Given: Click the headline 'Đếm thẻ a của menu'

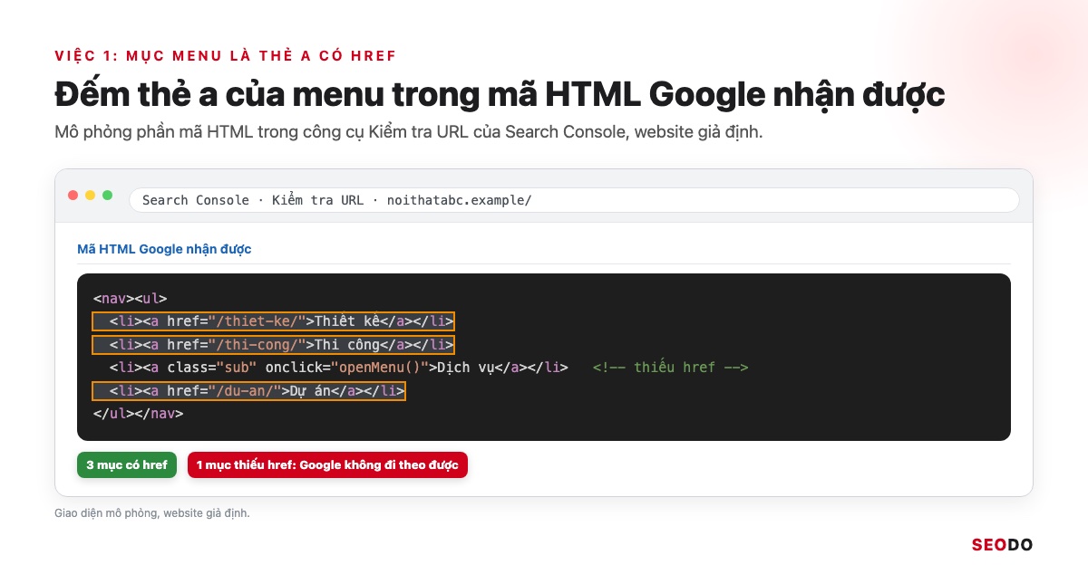Looking at the screenshot, I should pyautogui.click(x=500, y=95).
